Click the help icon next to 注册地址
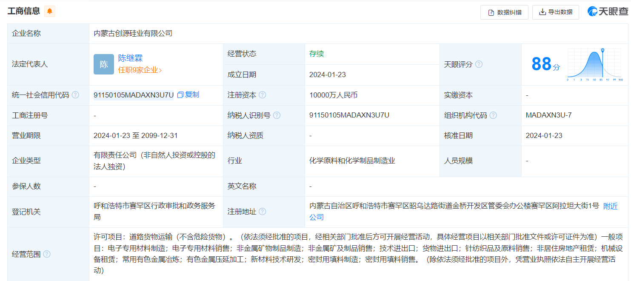The image size is (631, 281). click(x=263, y=212)
